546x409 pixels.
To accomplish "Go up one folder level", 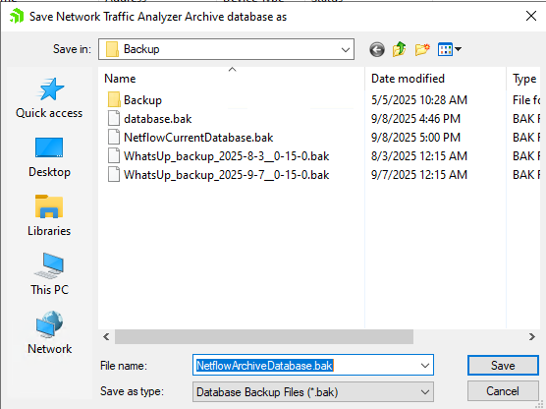I will [399, 49].
